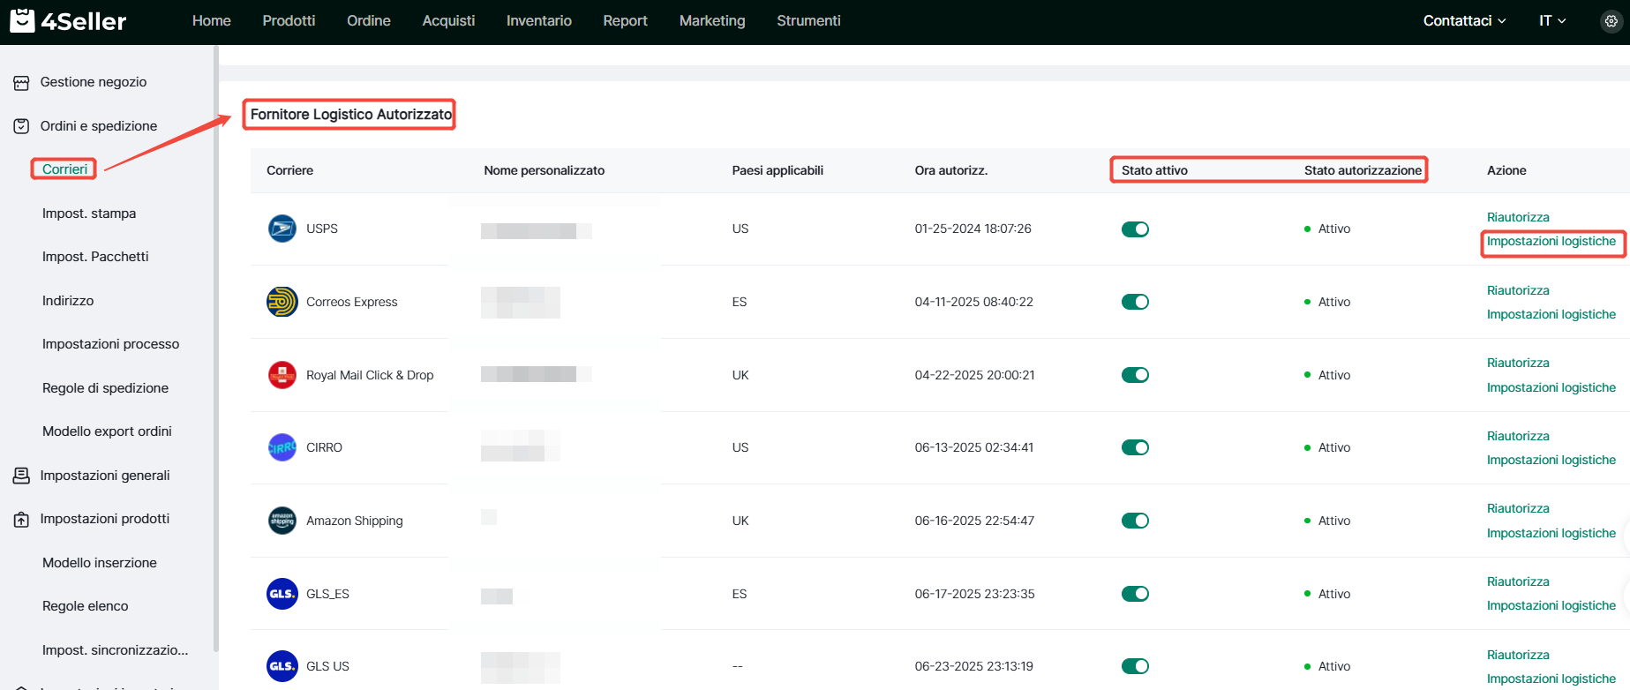Click the Amazon Shipping carrier logo
The width and height of the screenshot is (1630, 690).
coord(282,521)
